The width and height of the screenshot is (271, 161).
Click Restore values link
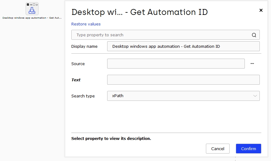pyautogui.click(x=86, y=24)
